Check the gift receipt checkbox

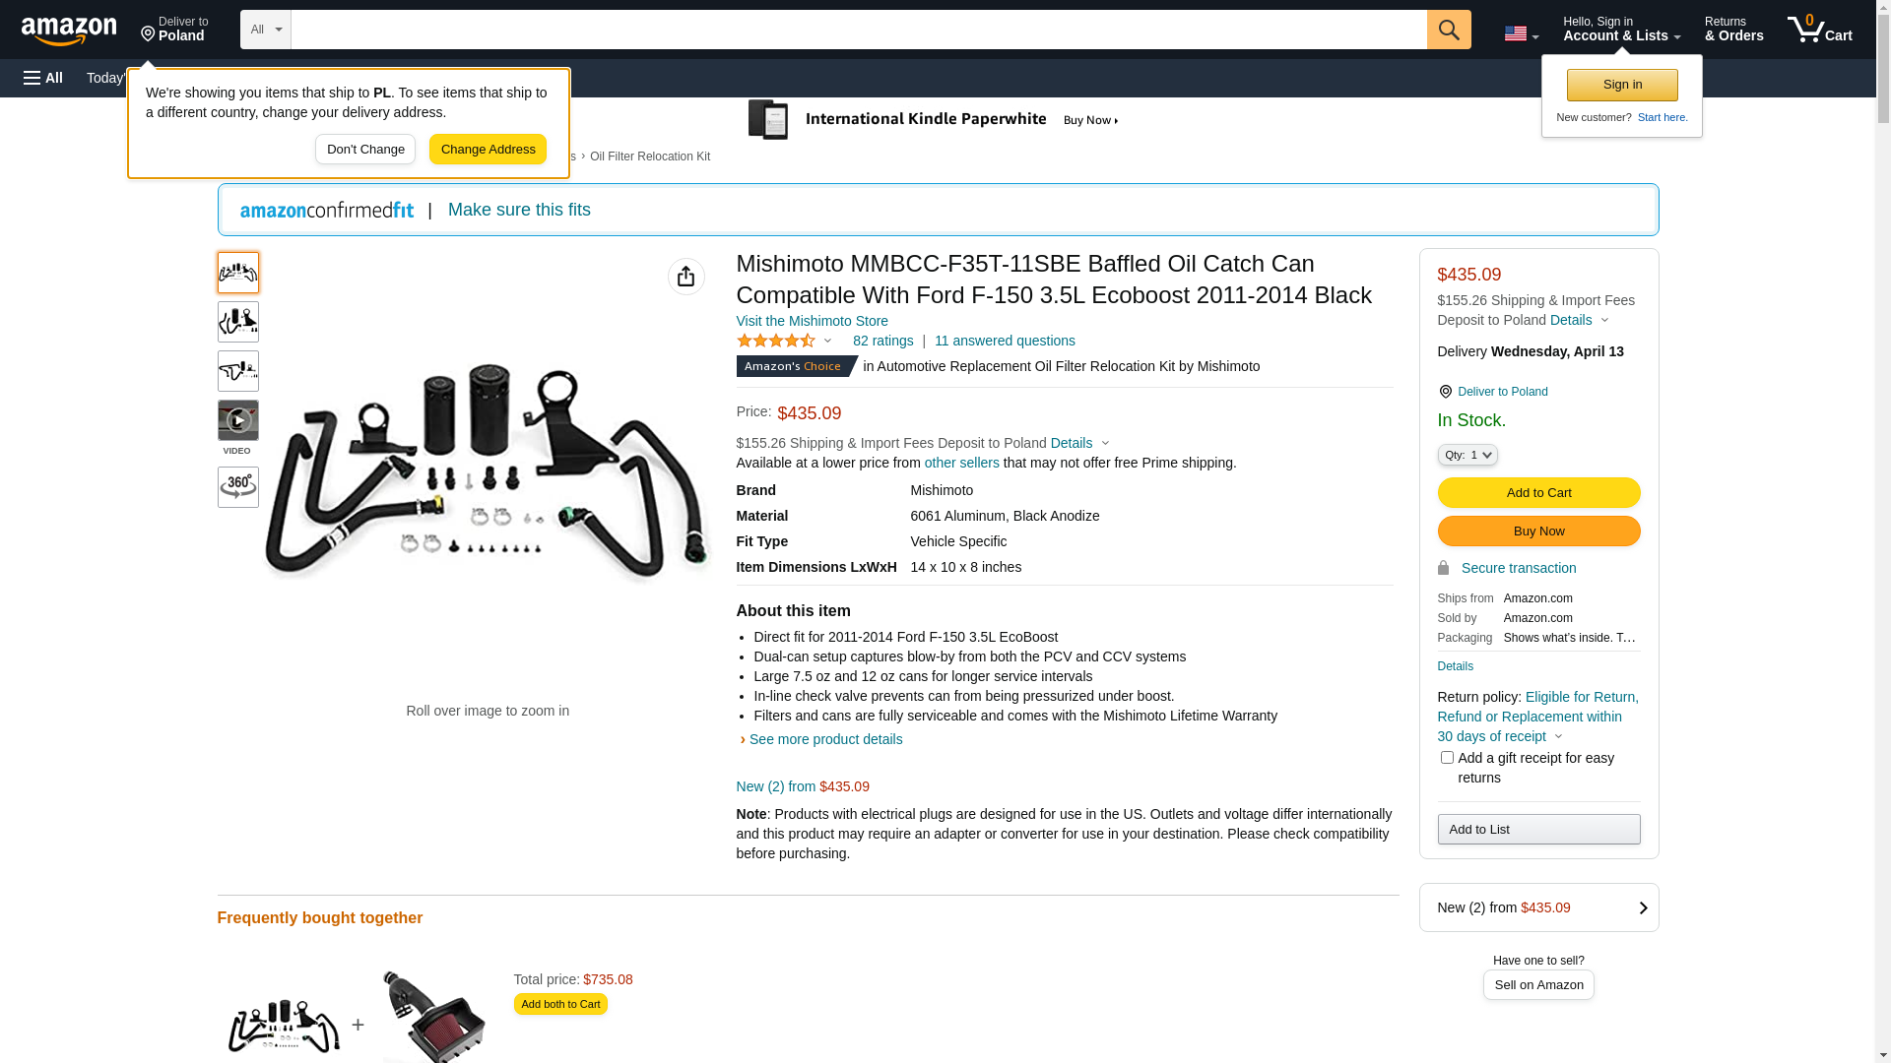tap(1447, 758)
